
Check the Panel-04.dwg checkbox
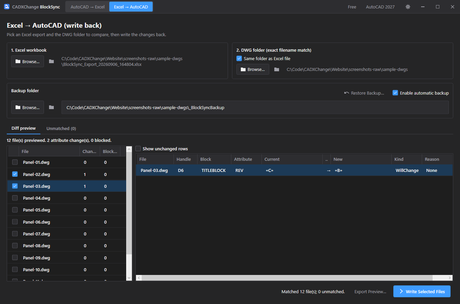(x=15, y=198)
